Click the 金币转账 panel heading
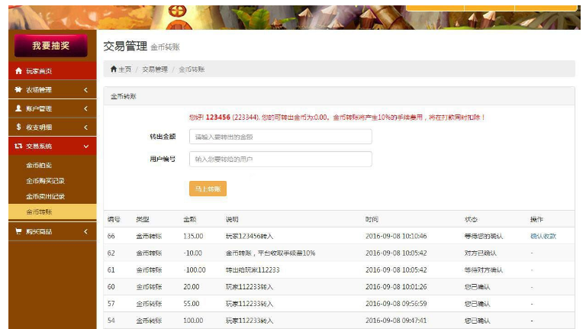The image size is (586, 329). [124, 96]
